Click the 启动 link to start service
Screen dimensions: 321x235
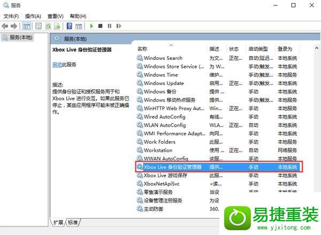57,65
